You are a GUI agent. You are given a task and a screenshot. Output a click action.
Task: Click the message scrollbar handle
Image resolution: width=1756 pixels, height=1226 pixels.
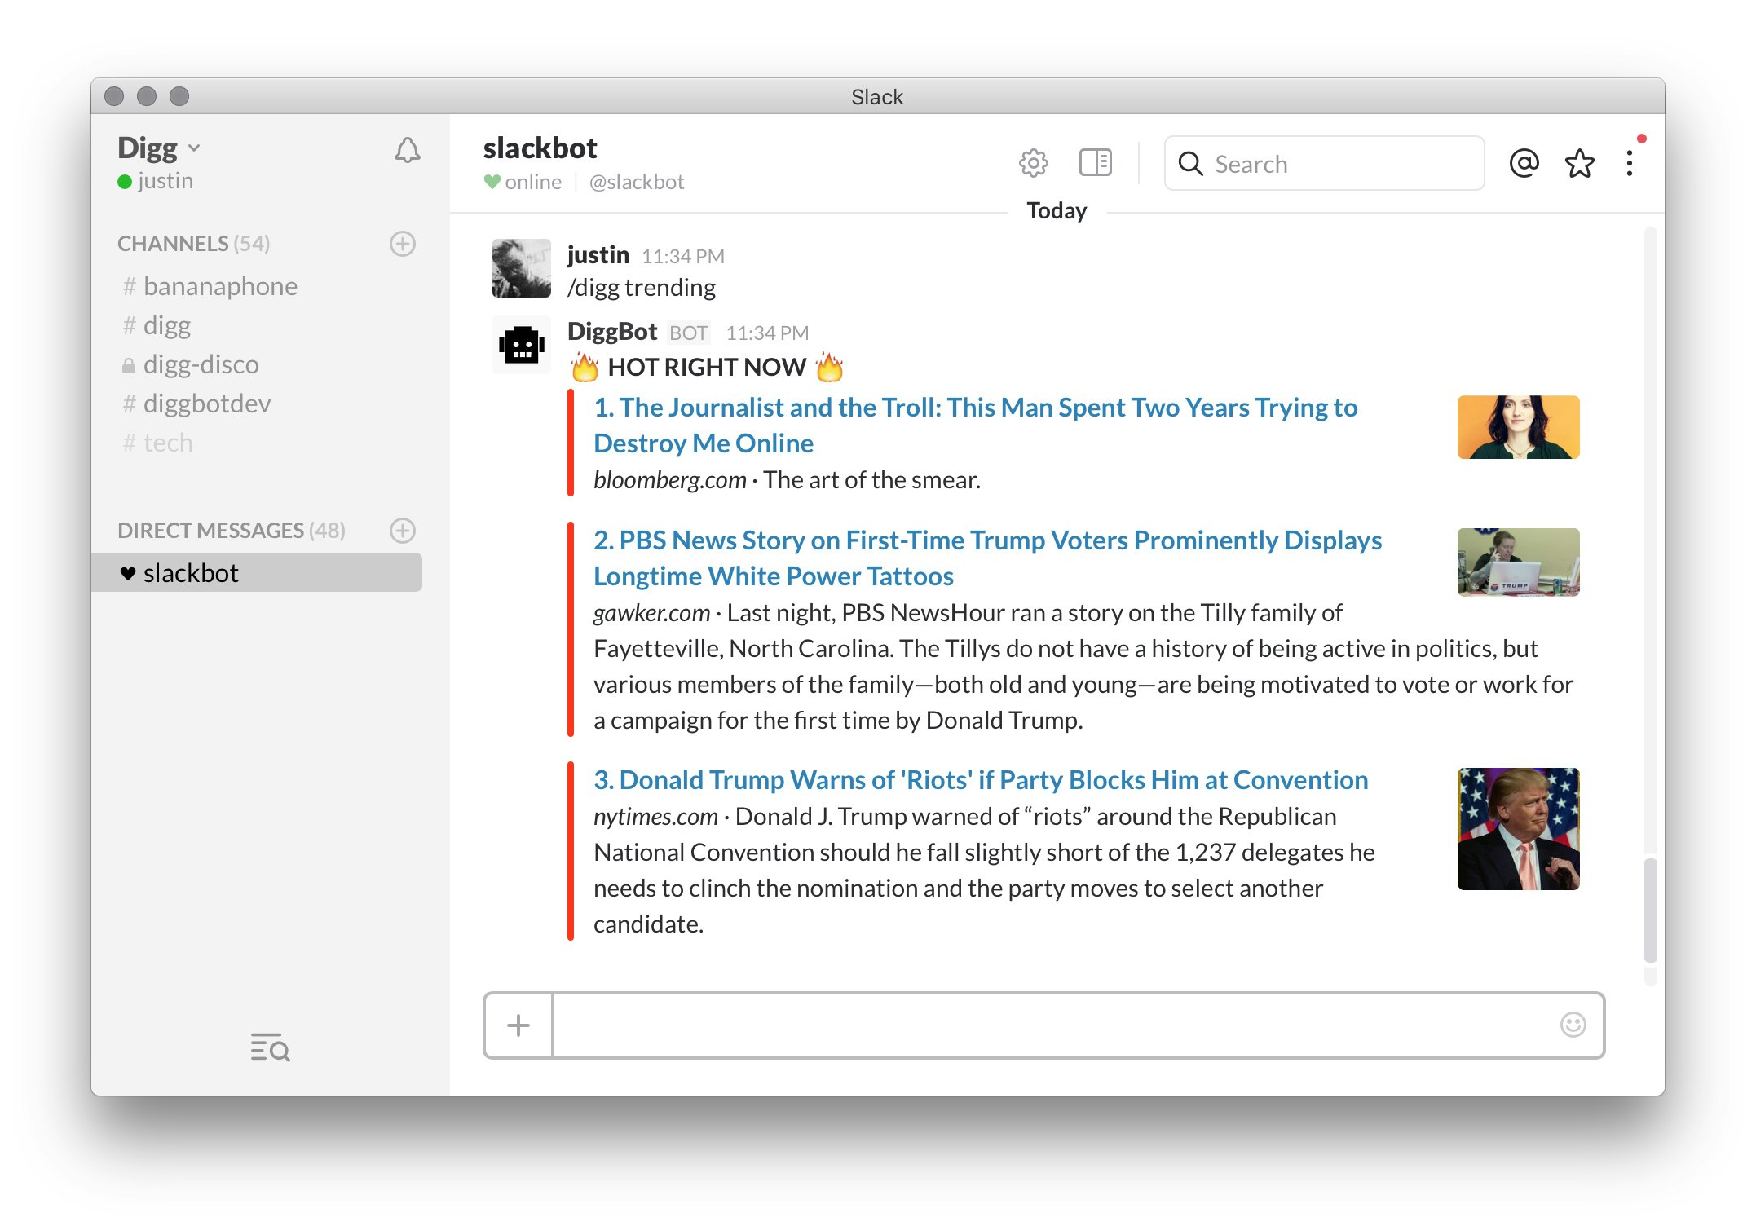(1650, 909)
